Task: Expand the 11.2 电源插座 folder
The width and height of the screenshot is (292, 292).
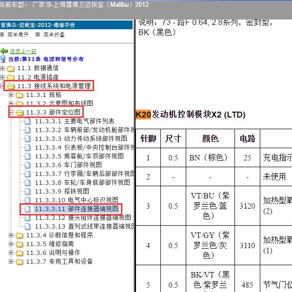Action: 2,77
